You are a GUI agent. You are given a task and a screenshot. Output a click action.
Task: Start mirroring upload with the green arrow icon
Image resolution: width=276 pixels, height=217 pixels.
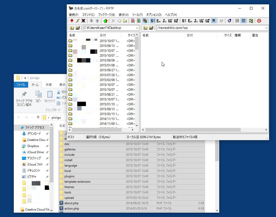pos(105,21)
